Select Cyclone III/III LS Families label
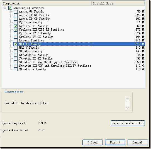 click(x=42, y=29)
